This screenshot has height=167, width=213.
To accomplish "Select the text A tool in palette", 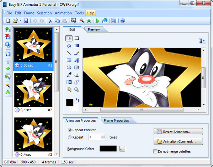I will click(76, 60).
